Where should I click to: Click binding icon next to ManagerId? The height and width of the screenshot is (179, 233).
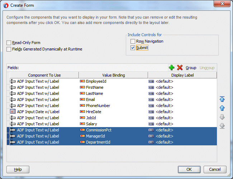coord(82,136)
